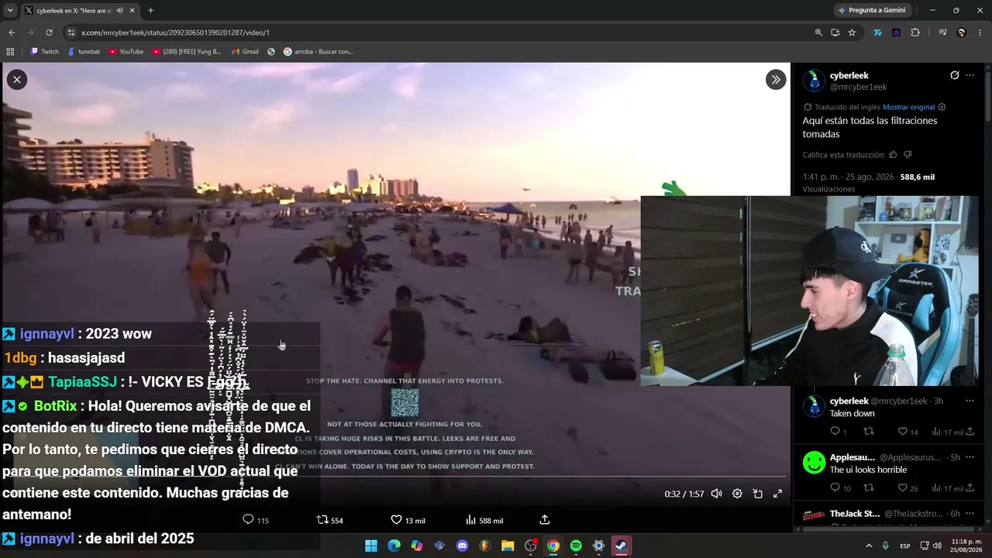
Task: Mute the cyberleek tab audio
Action: (x=119, y=10)
